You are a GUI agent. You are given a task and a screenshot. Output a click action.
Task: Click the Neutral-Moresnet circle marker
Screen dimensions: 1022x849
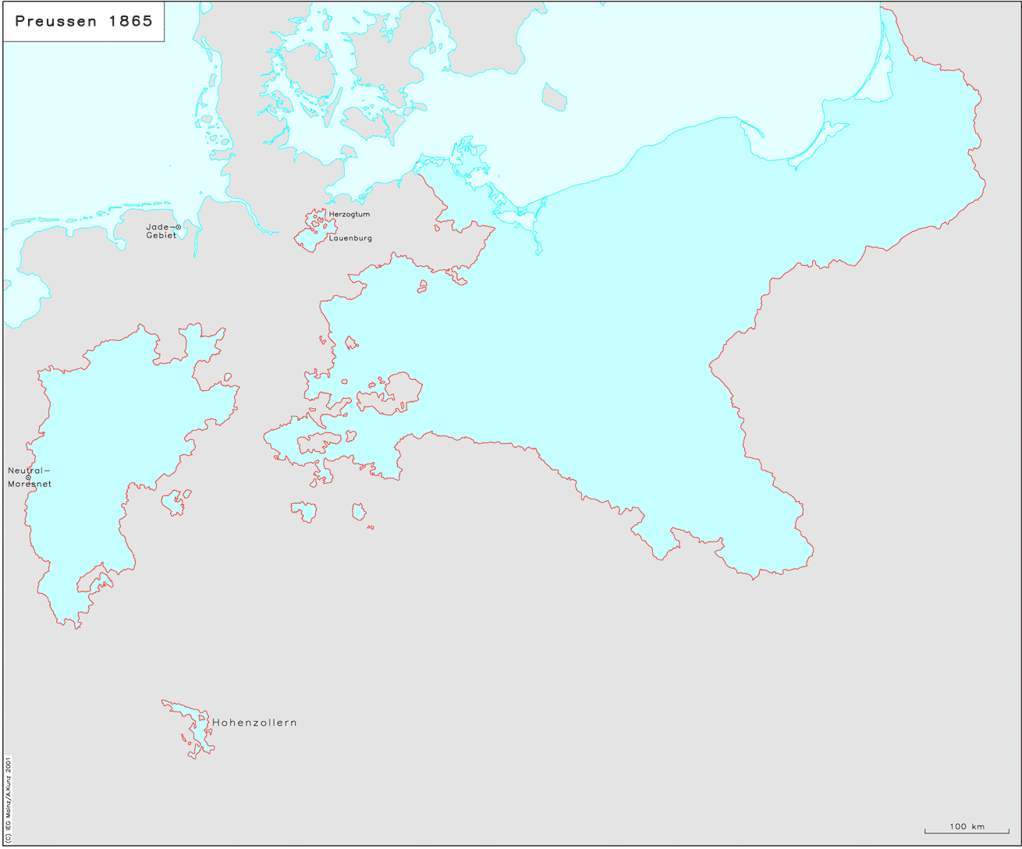[28, 478]
